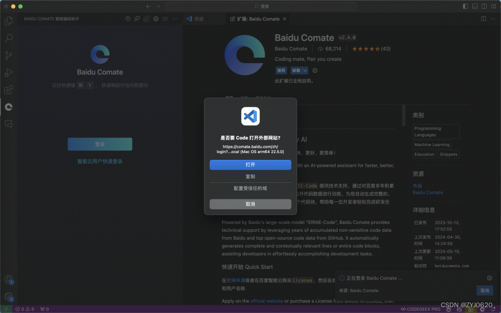Cancel login via 取消 in the notification
This screenshot has width=501, height=313.
pyautogui.click(x=485, y=291)
